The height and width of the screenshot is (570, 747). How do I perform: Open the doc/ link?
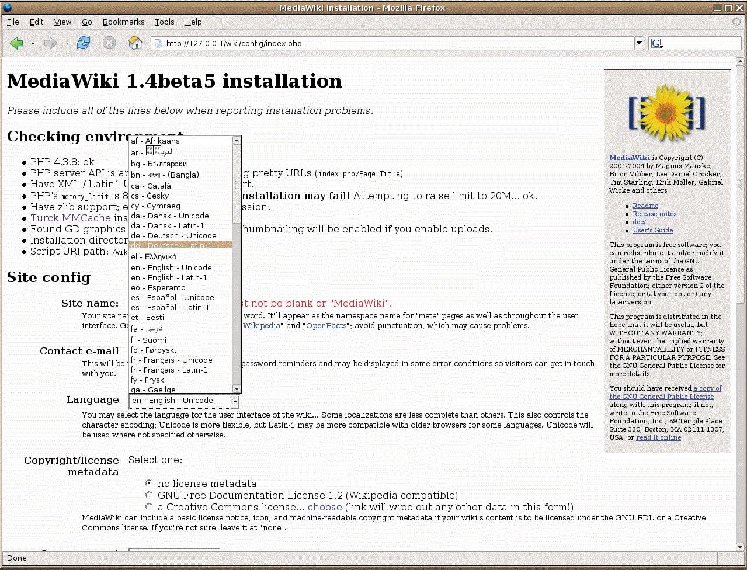click(x=640, y=222)
